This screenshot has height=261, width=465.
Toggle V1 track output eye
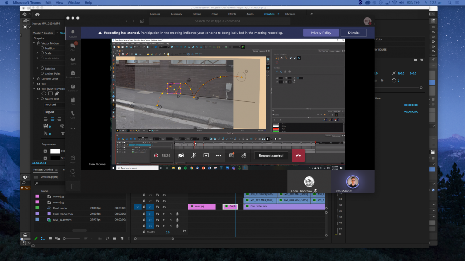tap(164, 207)
